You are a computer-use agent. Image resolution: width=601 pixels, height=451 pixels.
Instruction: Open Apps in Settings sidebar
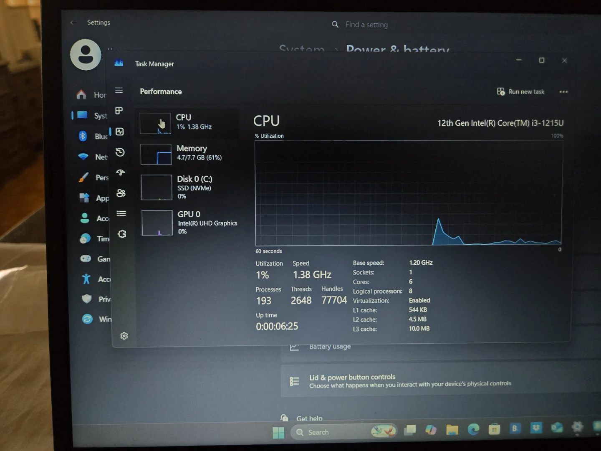[x=93, y=198]
